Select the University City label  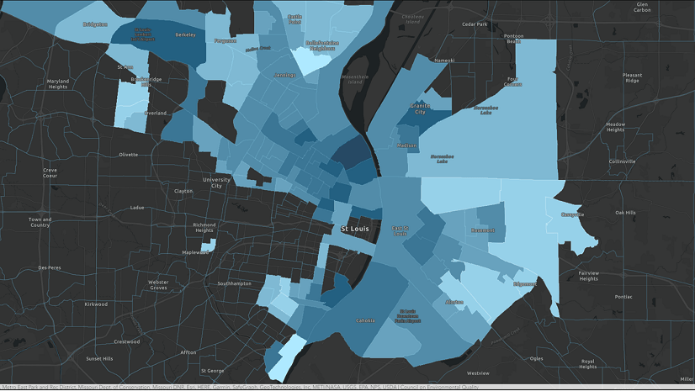216,182
